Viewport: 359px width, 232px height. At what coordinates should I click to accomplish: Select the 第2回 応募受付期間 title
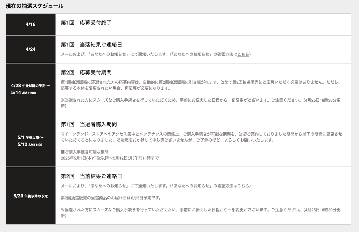[x=86, y=72]
